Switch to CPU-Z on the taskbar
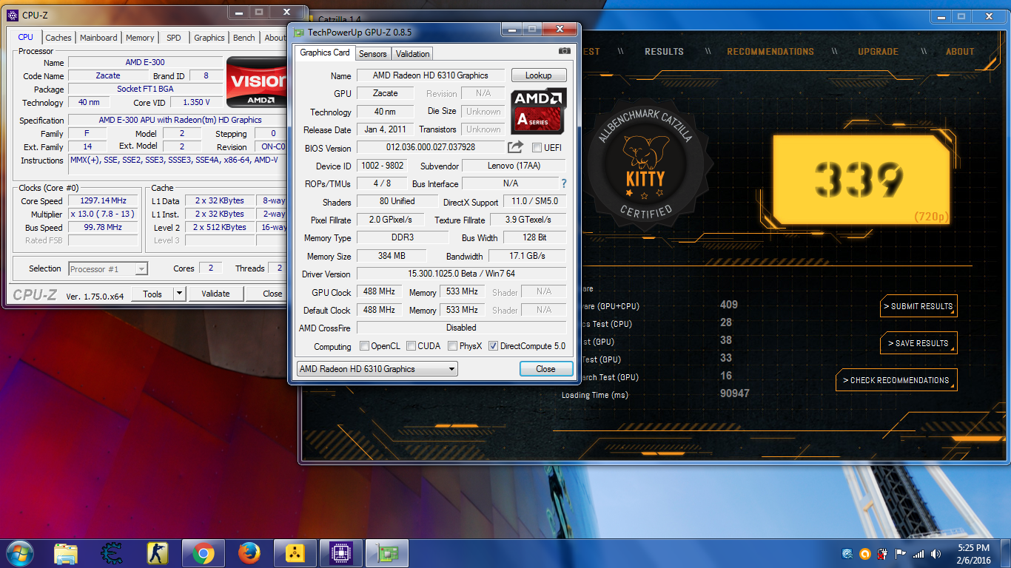 (341, 553)
